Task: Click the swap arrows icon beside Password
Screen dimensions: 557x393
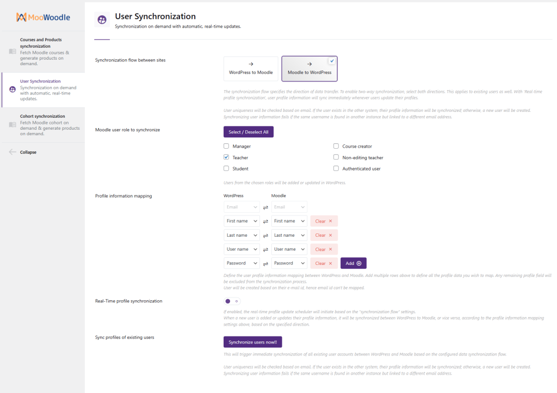Action: [265, 264]
